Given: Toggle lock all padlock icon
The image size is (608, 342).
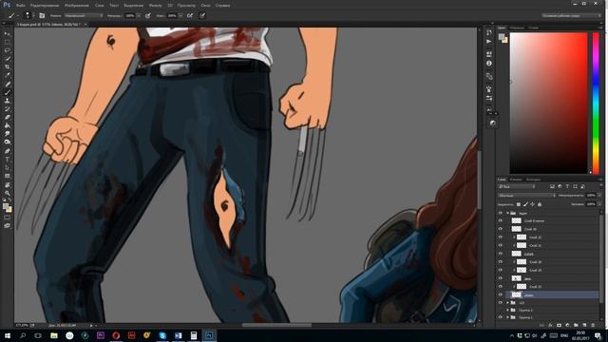Looking at the screenshot, I should tap(540, 204).
